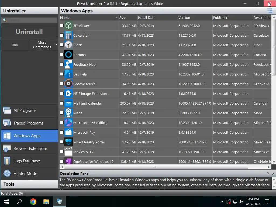This screenshot has height=207, width=276.
Task: Close the Description Panel
Action: [273, 174]
